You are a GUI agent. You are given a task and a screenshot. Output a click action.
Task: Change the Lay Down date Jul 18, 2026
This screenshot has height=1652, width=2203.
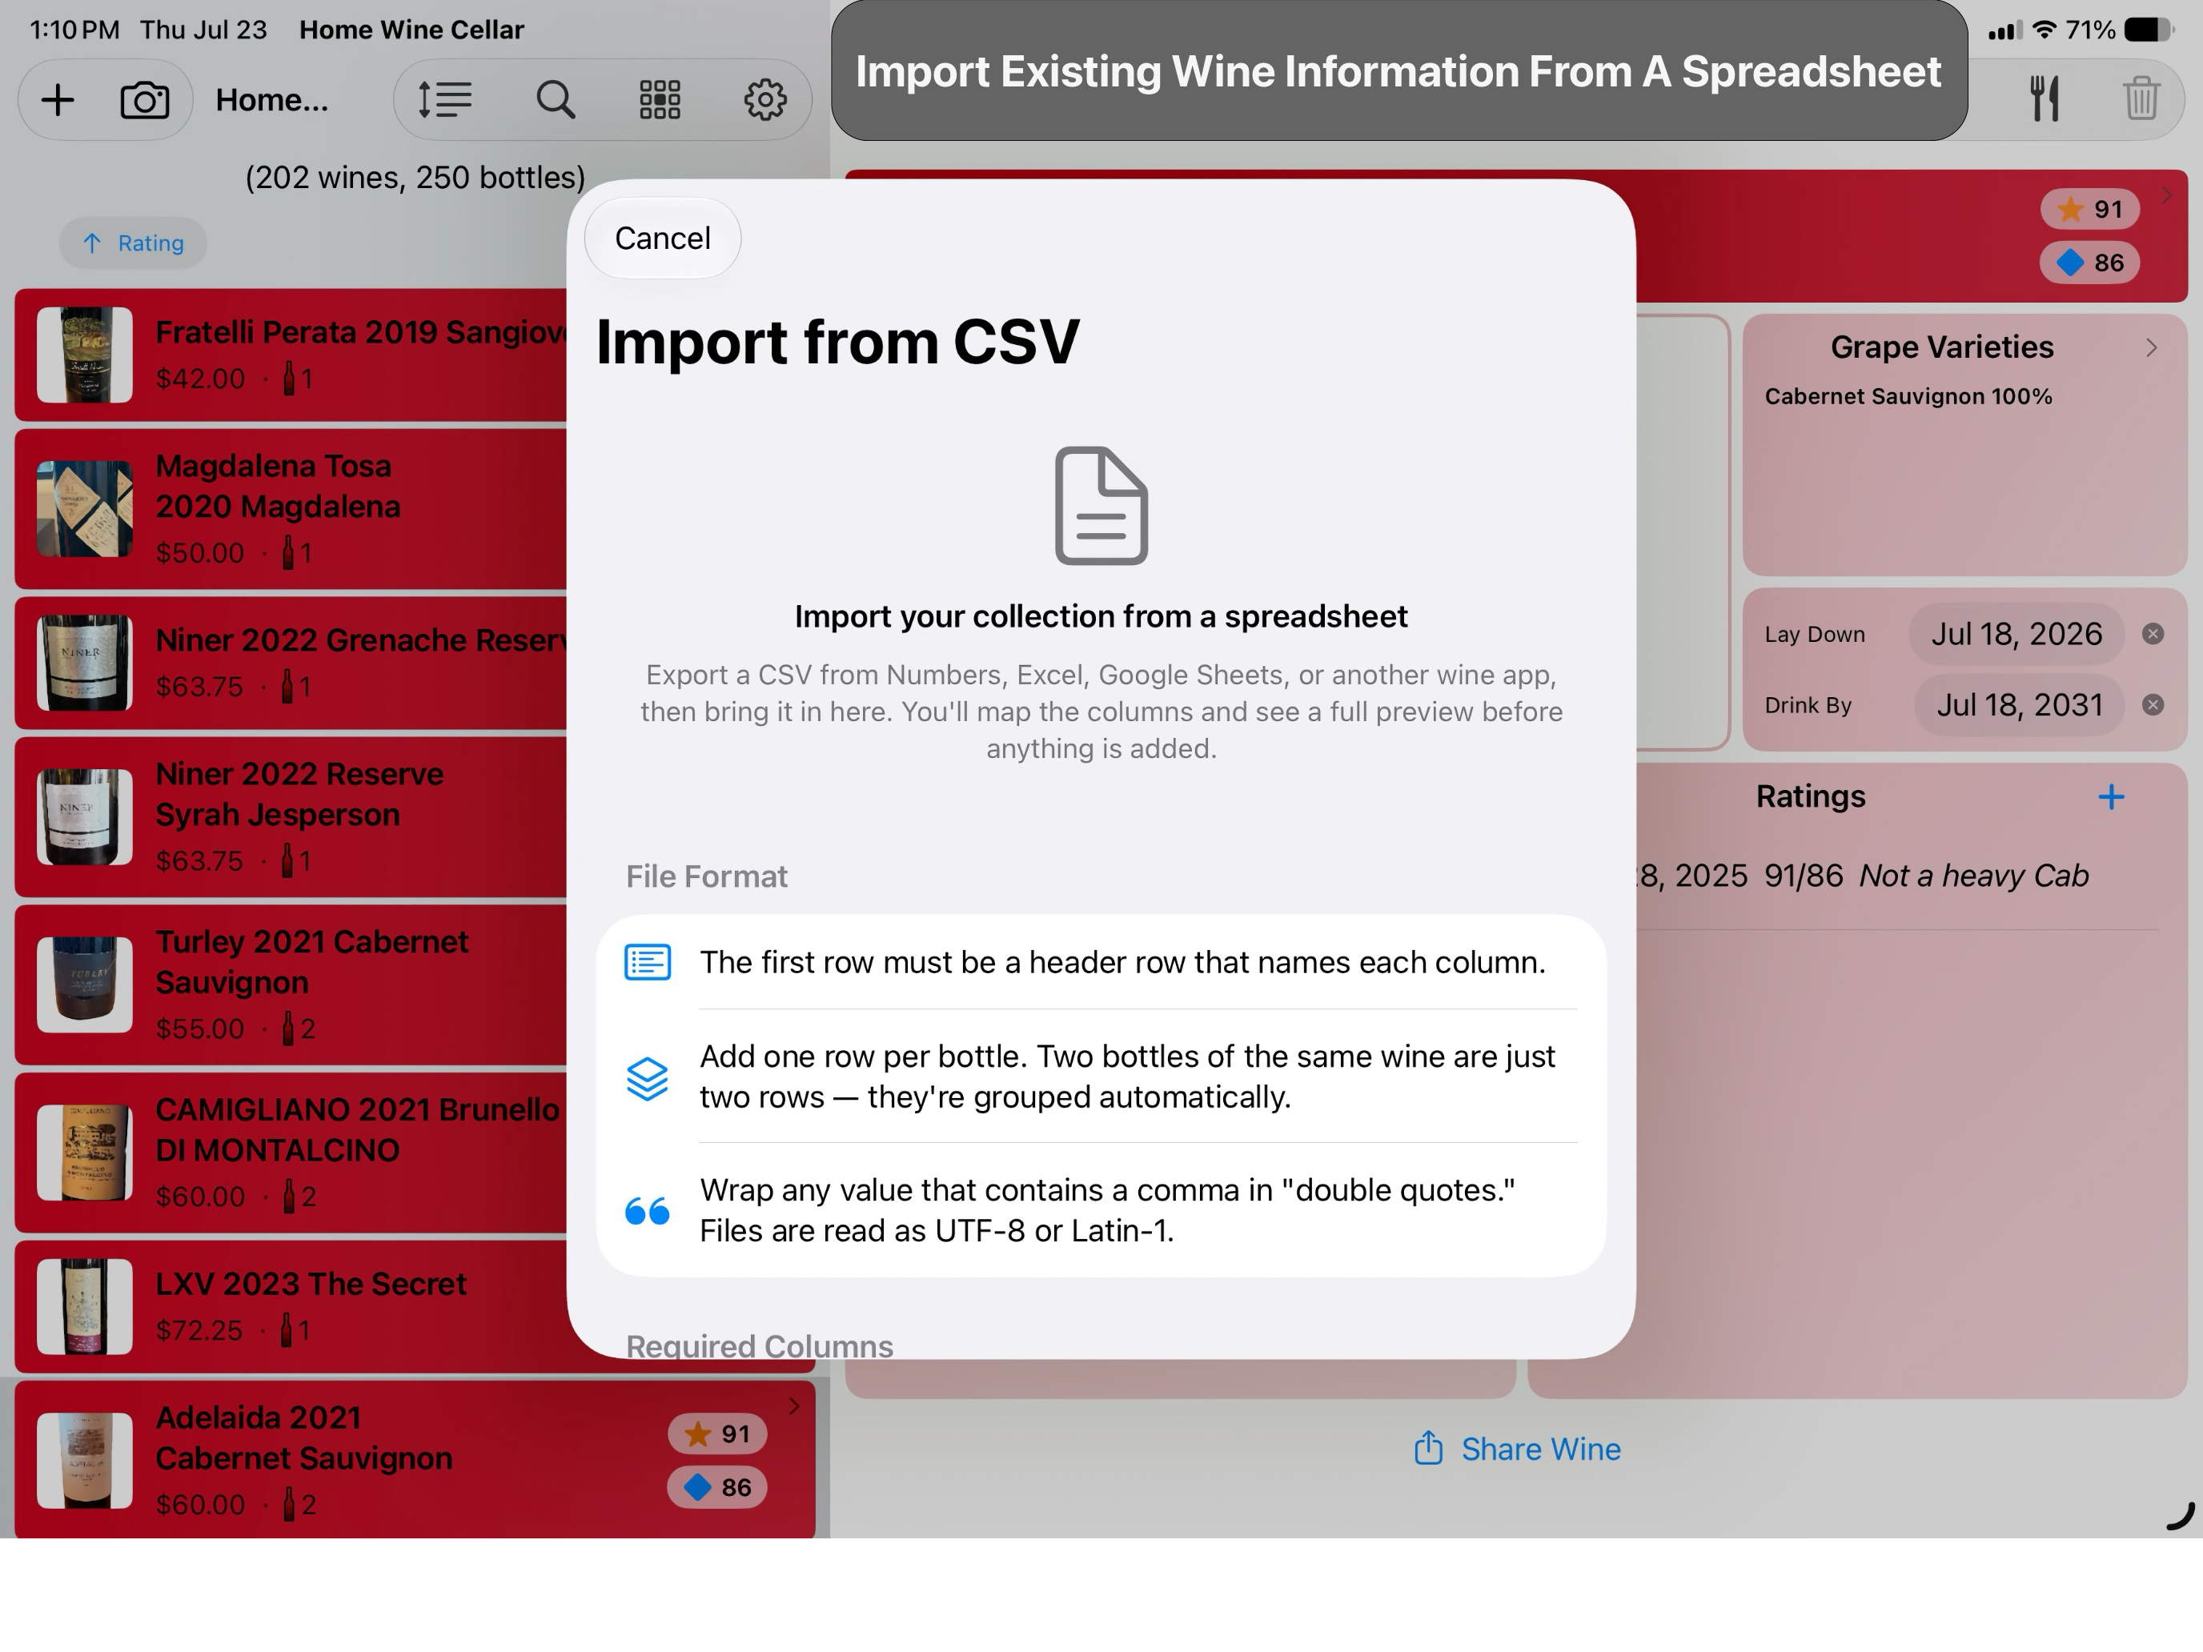coord(2016,635)
